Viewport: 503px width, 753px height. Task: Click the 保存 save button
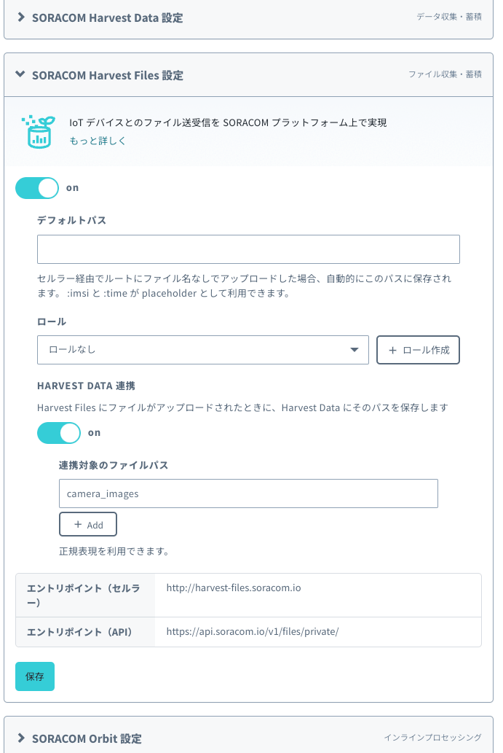click(35, 676)
